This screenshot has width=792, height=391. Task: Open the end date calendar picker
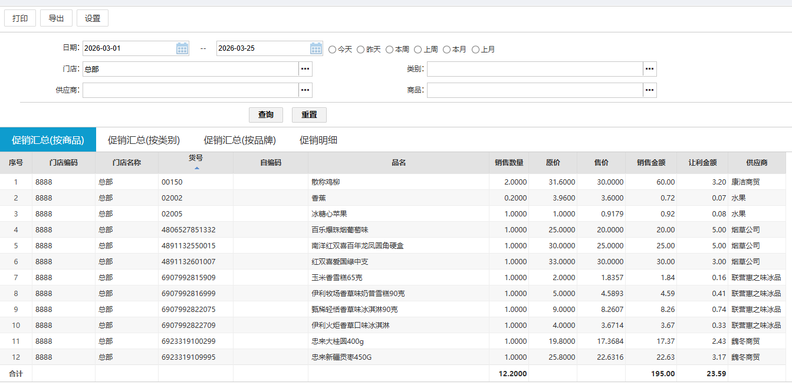pyautogui.click(x=316, y=48)
